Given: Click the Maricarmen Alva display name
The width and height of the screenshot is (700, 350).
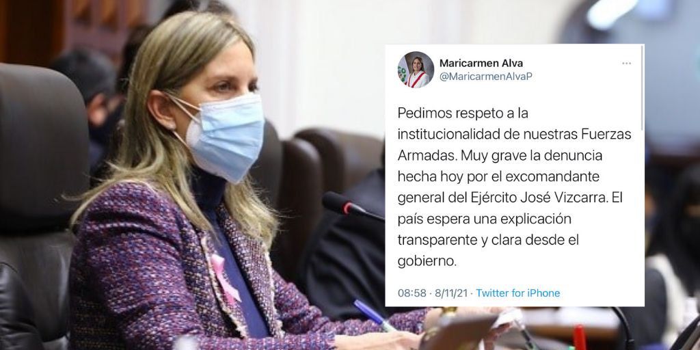Looking at the screenshot, I should click(x=481, y=63).
